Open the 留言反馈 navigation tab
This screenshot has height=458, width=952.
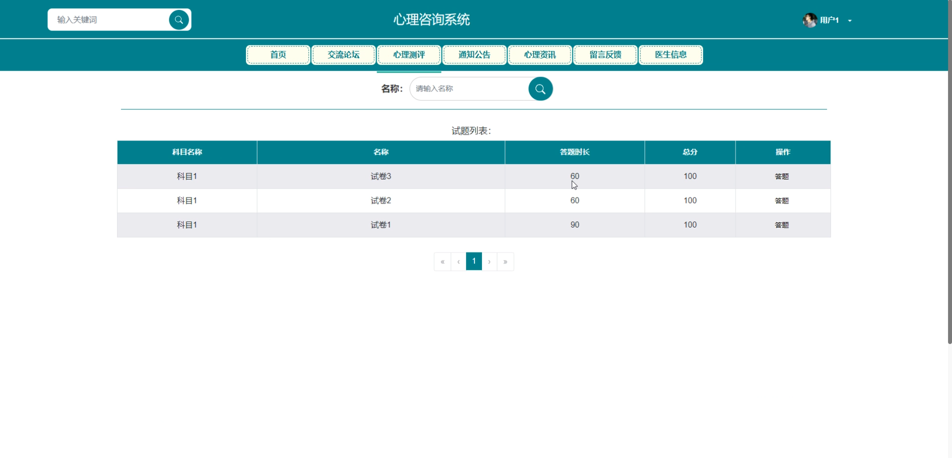(605, 54)
